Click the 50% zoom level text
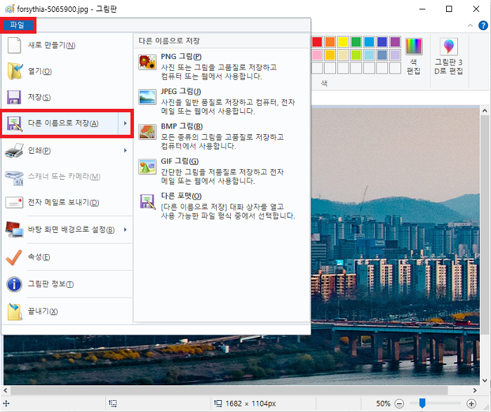The height and width of the screenshot is (412, 491). pos(383,404)
